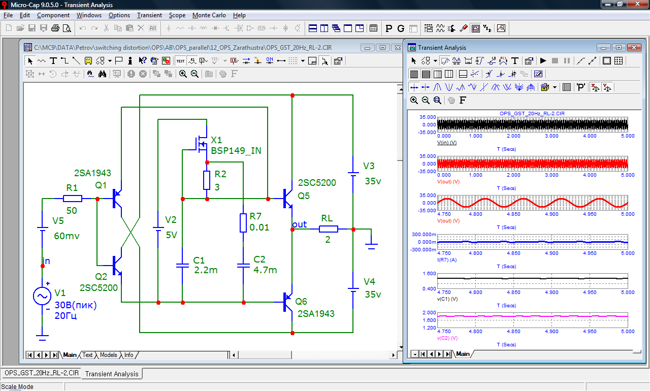Click the Tile Horizontal windows icon
650x391 pixels.
[x=313, y=28]
